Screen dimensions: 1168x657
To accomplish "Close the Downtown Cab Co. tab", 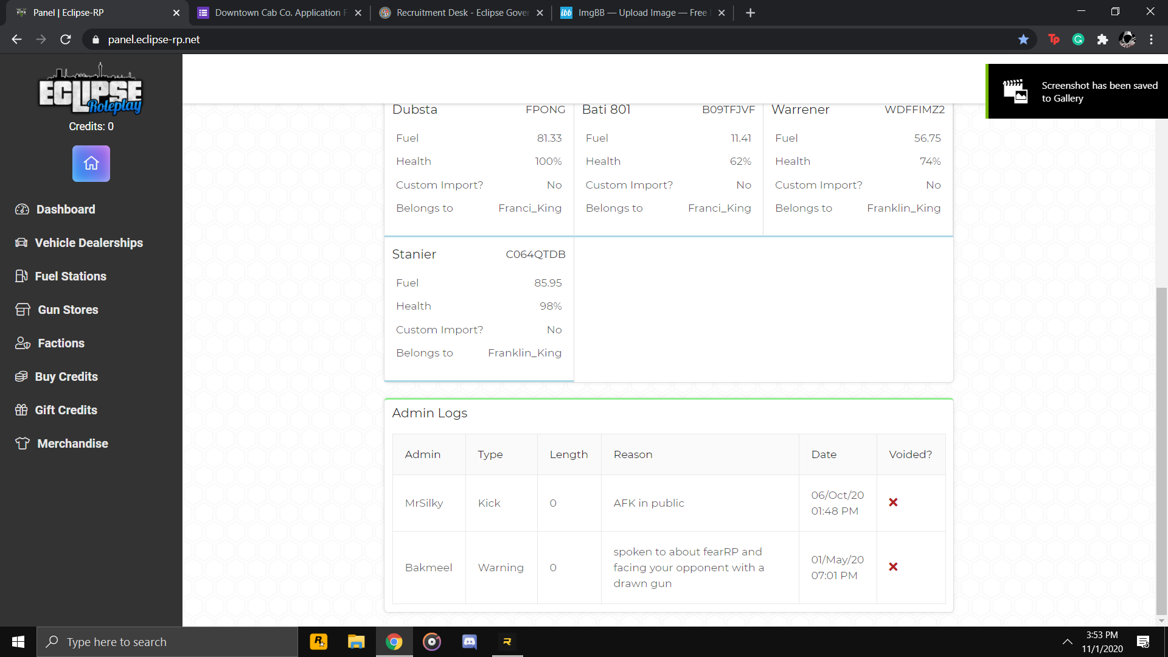I will pos(358,13).
